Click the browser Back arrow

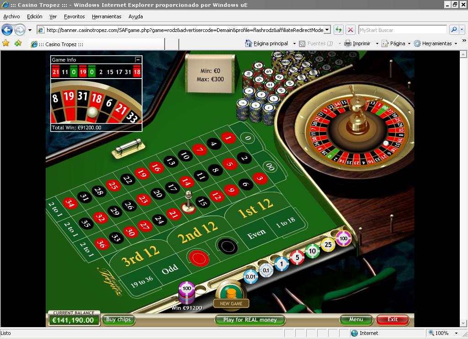click(x=7, y=30)
